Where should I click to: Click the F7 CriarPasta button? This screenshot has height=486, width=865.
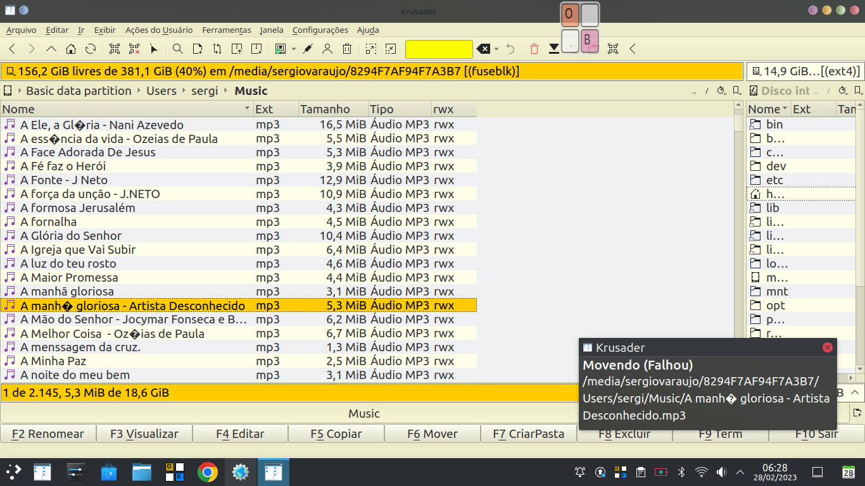[528, 434]
